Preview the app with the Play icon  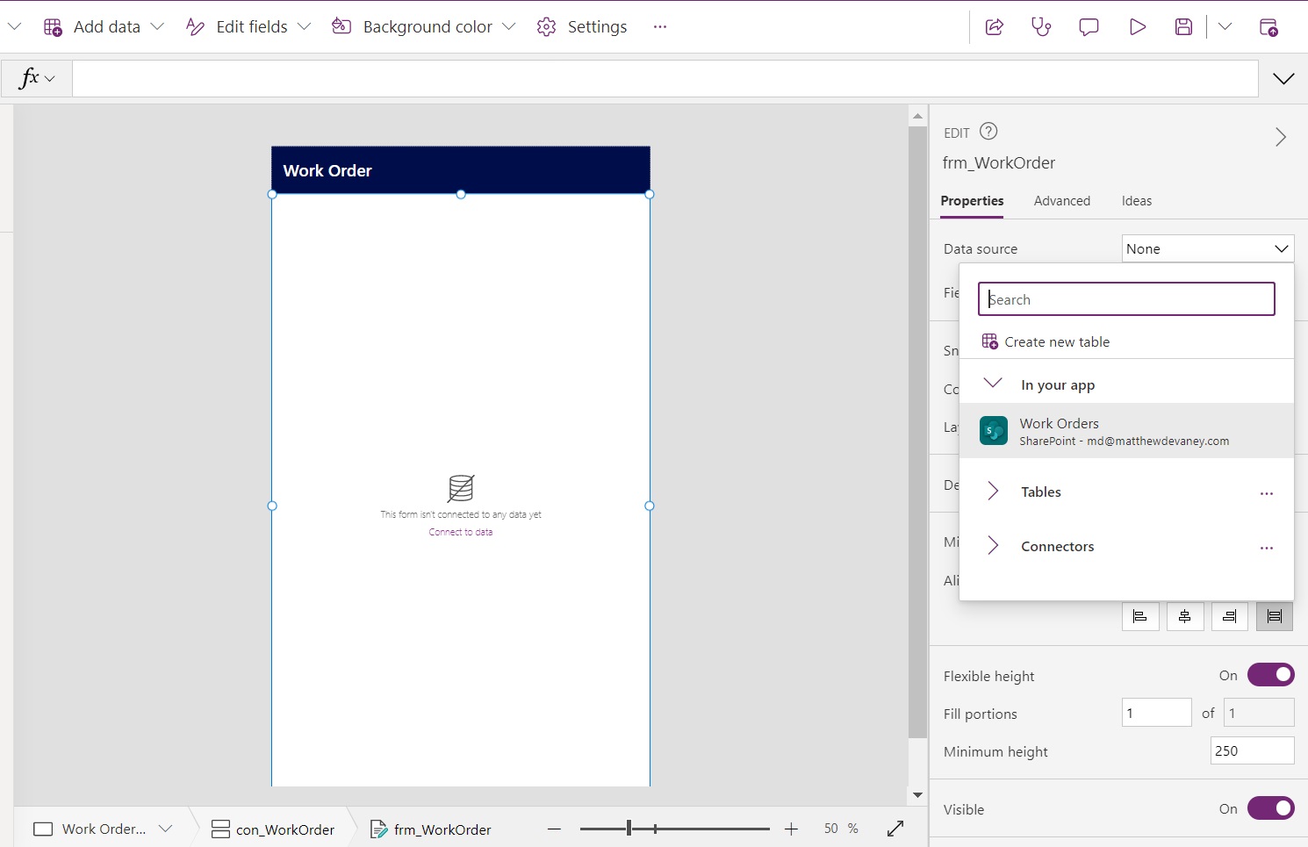coord(1137,27)
